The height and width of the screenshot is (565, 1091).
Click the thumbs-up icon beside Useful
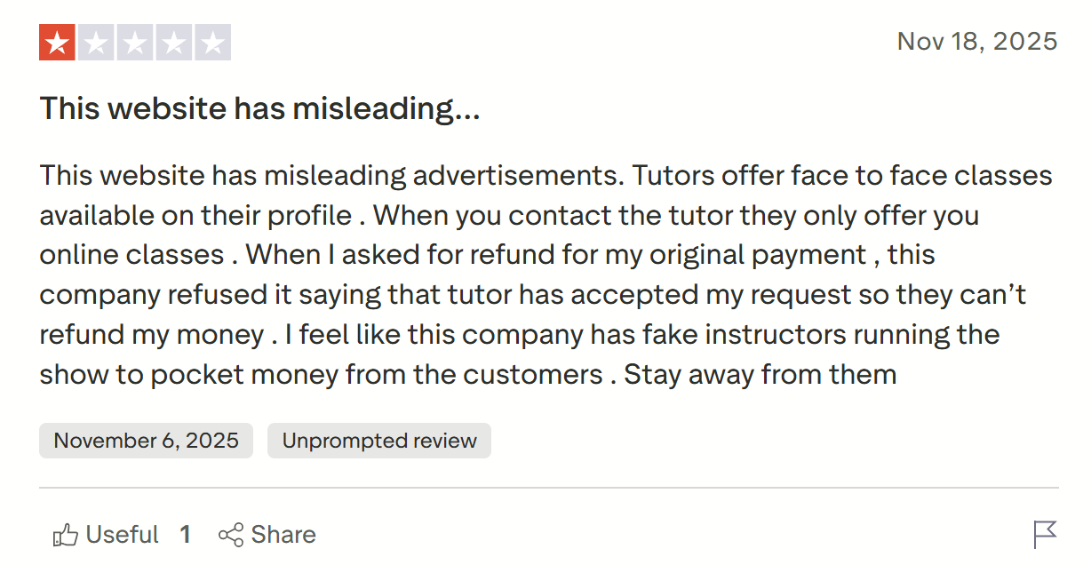pyautogui.click(x=66, y=535)
